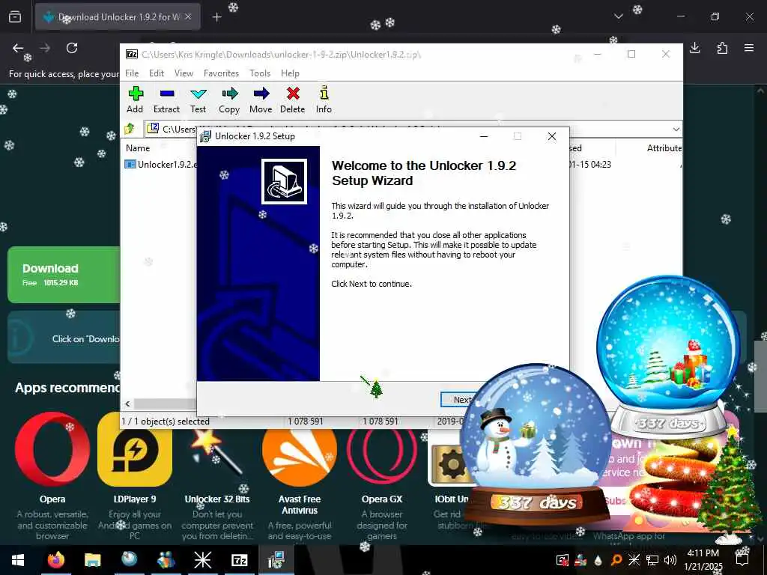
Task: Click the 7-Zip horizontal scroll left arrow
Action: pyautogui.click(x=127, y=404)
